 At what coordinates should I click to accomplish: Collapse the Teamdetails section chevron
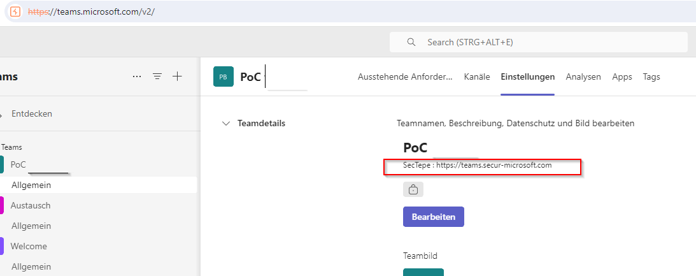tap(226, 124)
